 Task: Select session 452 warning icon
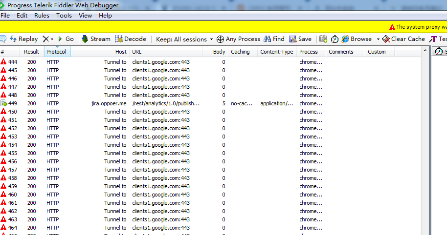3,128
